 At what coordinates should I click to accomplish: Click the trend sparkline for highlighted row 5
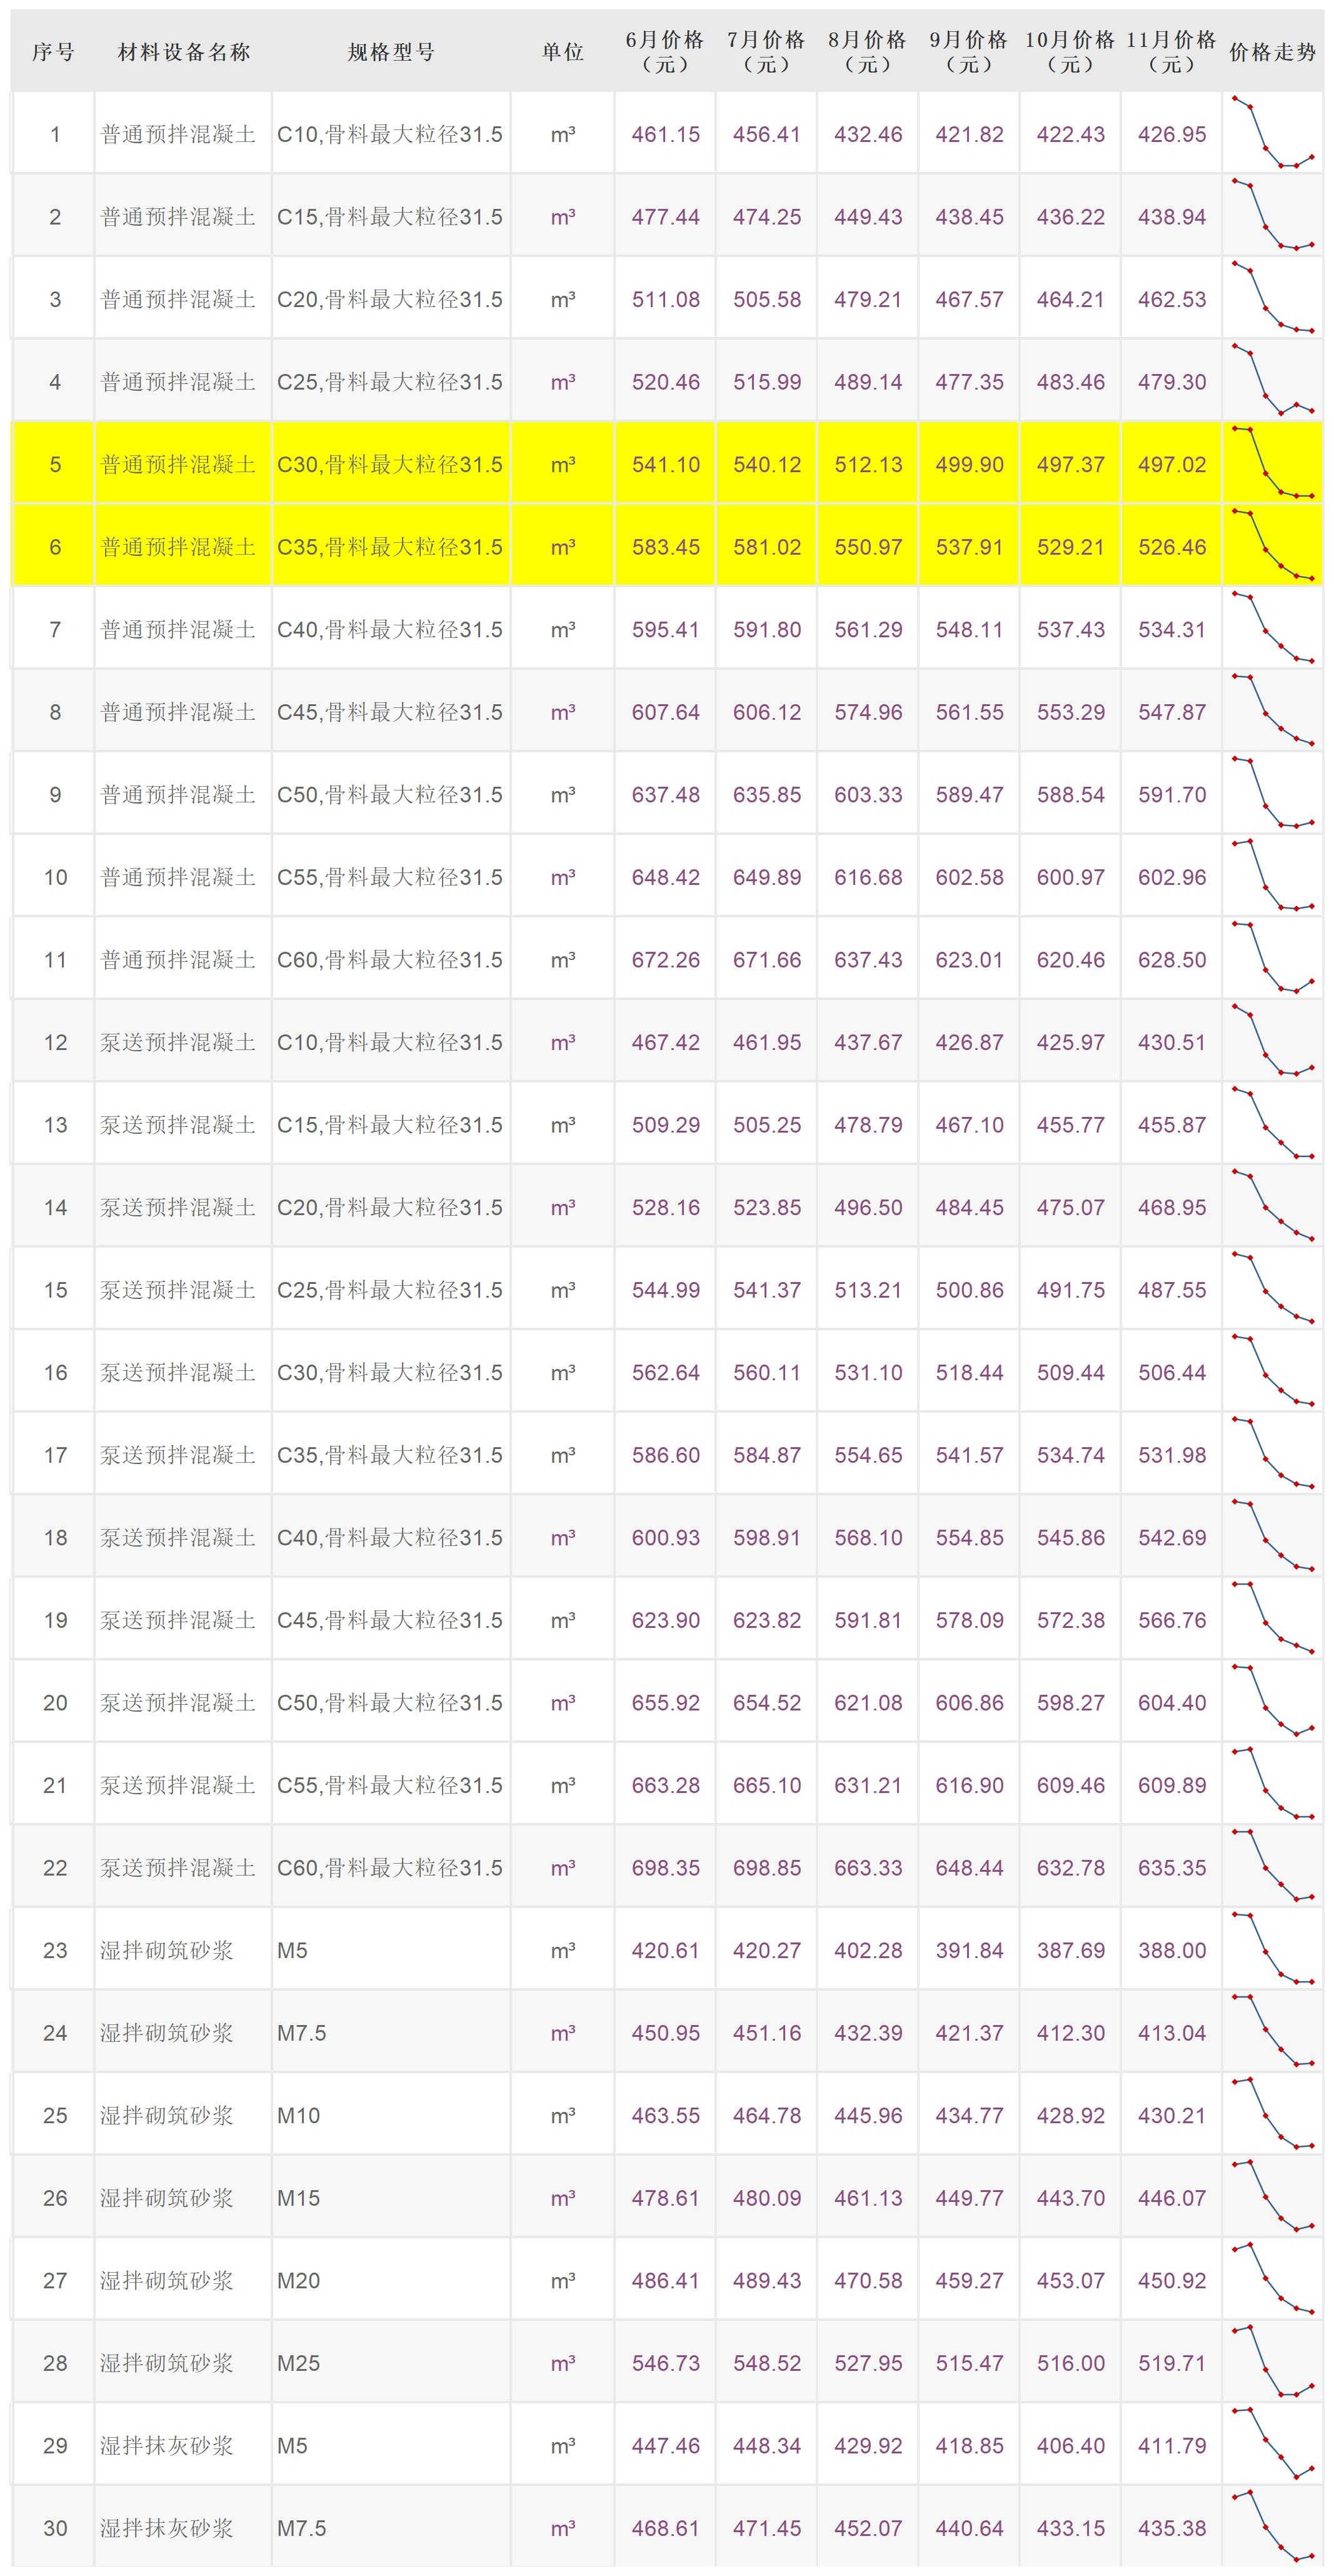pyautogui.click(x=1272, y=463)
